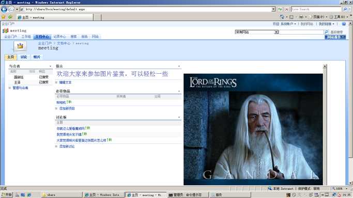Viewport: 353px width, 198px height.
Task: Click the Home icon in IE command bar
Action: (x=282, y=17)
